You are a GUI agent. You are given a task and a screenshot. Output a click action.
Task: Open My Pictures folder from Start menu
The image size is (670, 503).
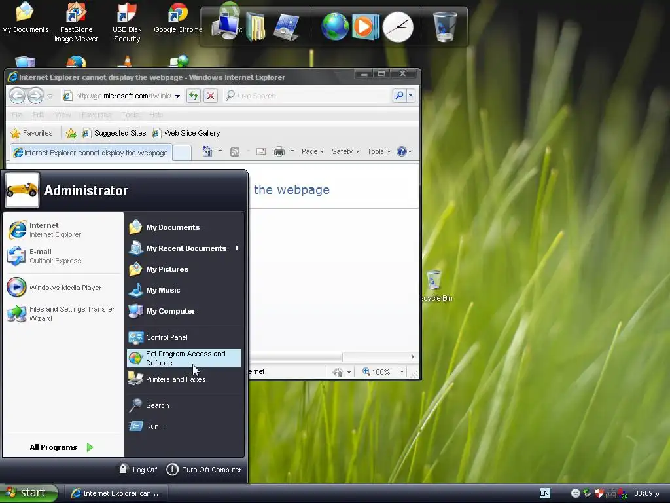(x=184, y=269)
